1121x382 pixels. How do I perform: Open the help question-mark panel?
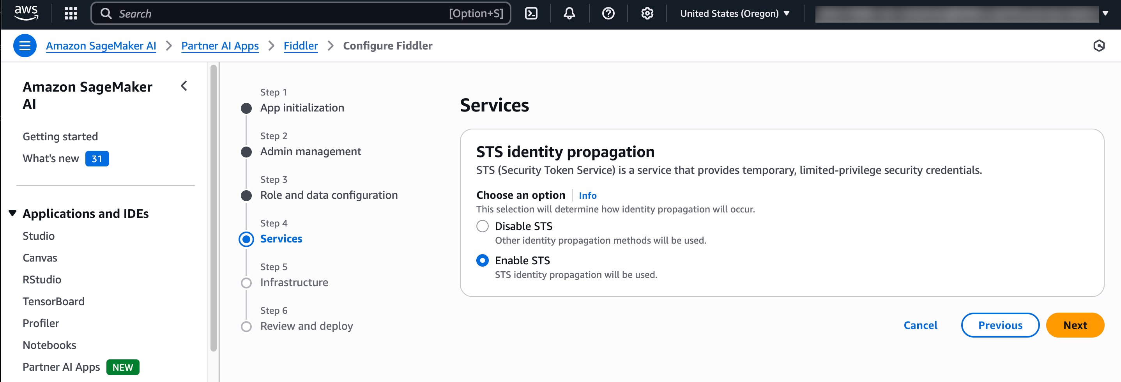[x=608, y=13]
